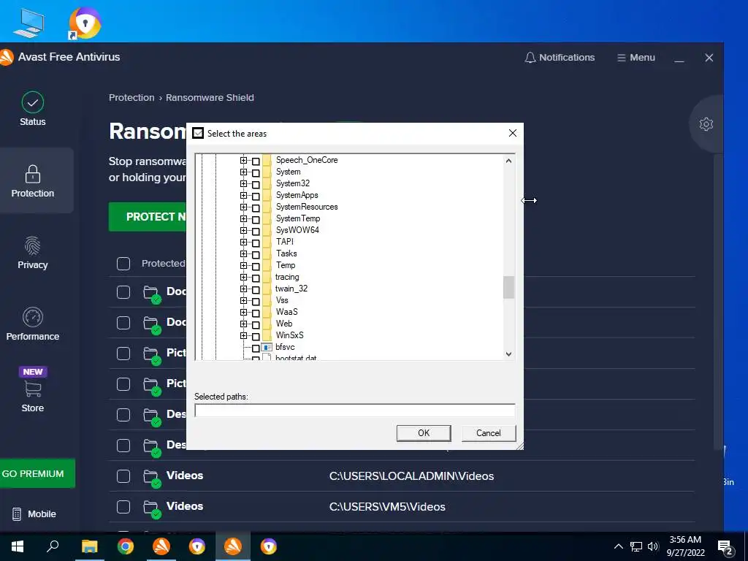Select the C:\USERS\VM5\Videos row checkbox
The height and width of the screenshot is (561, 748).
click(123, 507)
